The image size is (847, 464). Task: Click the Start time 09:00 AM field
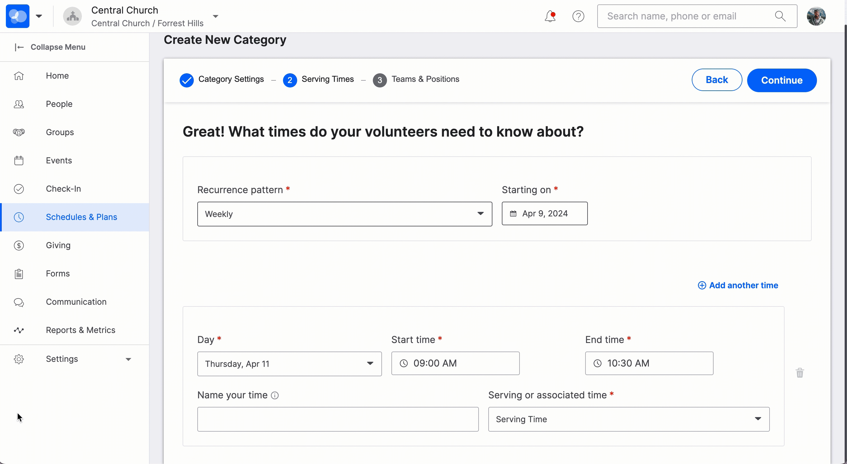[x=455, y=363]
